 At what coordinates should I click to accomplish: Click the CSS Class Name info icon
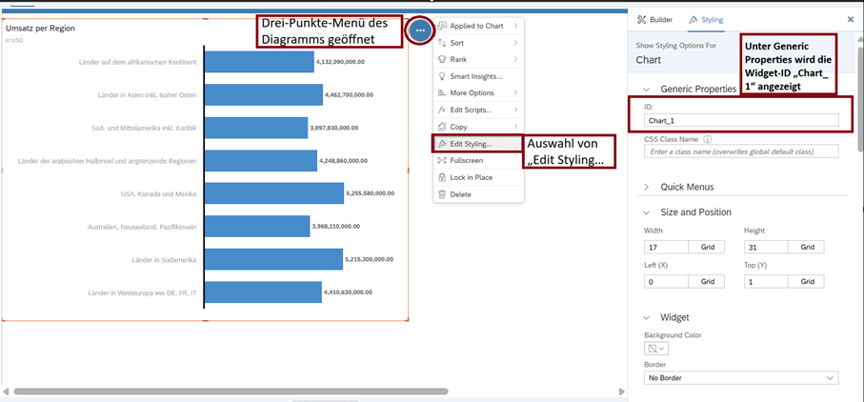point(708,139)
